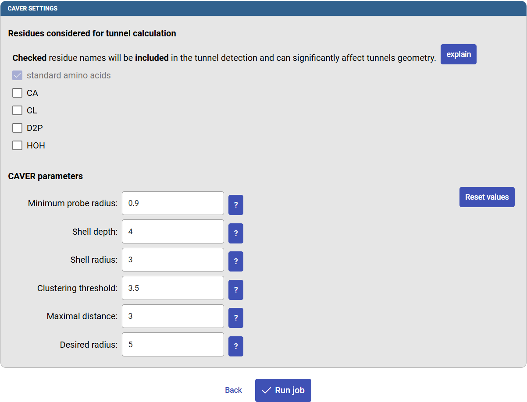Open help for Maximal distance

coord(235,317)
